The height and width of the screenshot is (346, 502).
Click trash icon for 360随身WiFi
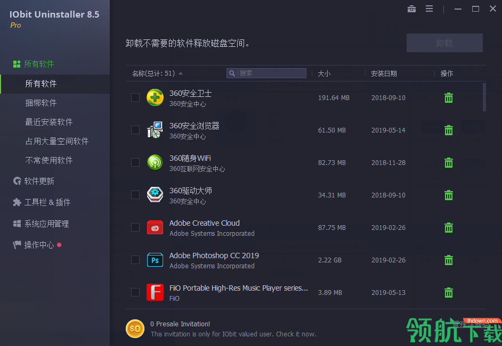click(x=449, y=162)
